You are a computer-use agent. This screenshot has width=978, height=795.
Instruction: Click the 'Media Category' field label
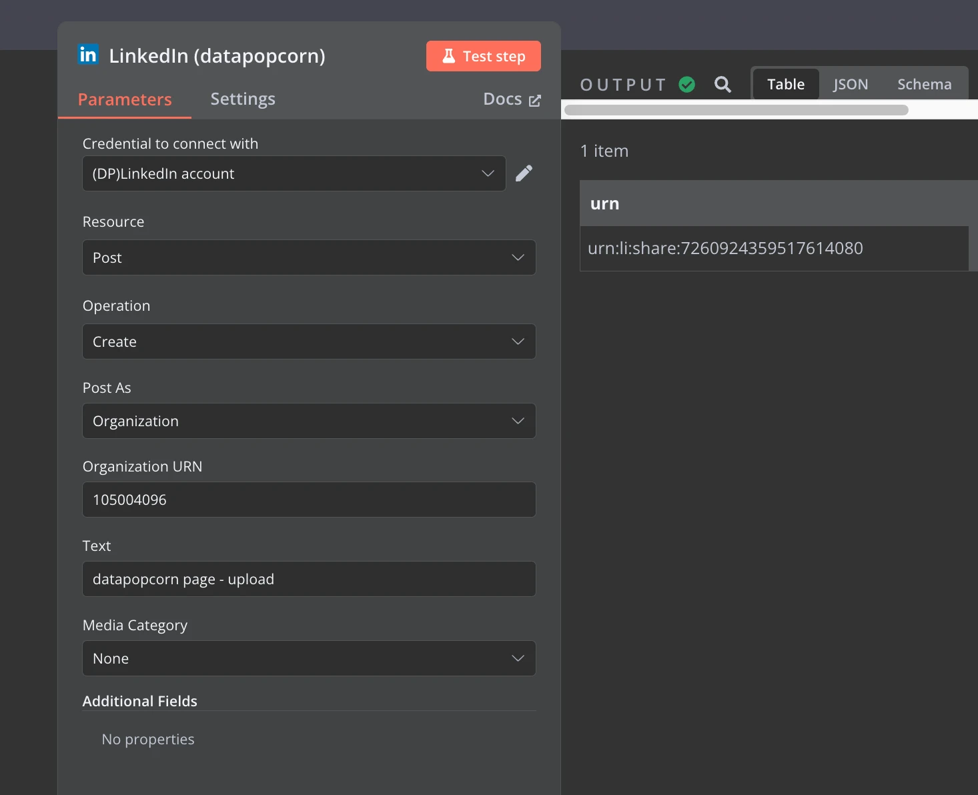(135, 625)
